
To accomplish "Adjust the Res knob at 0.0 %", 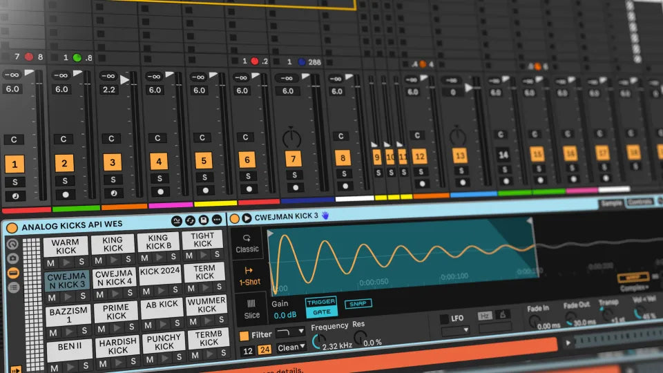I will pos(360,337).
